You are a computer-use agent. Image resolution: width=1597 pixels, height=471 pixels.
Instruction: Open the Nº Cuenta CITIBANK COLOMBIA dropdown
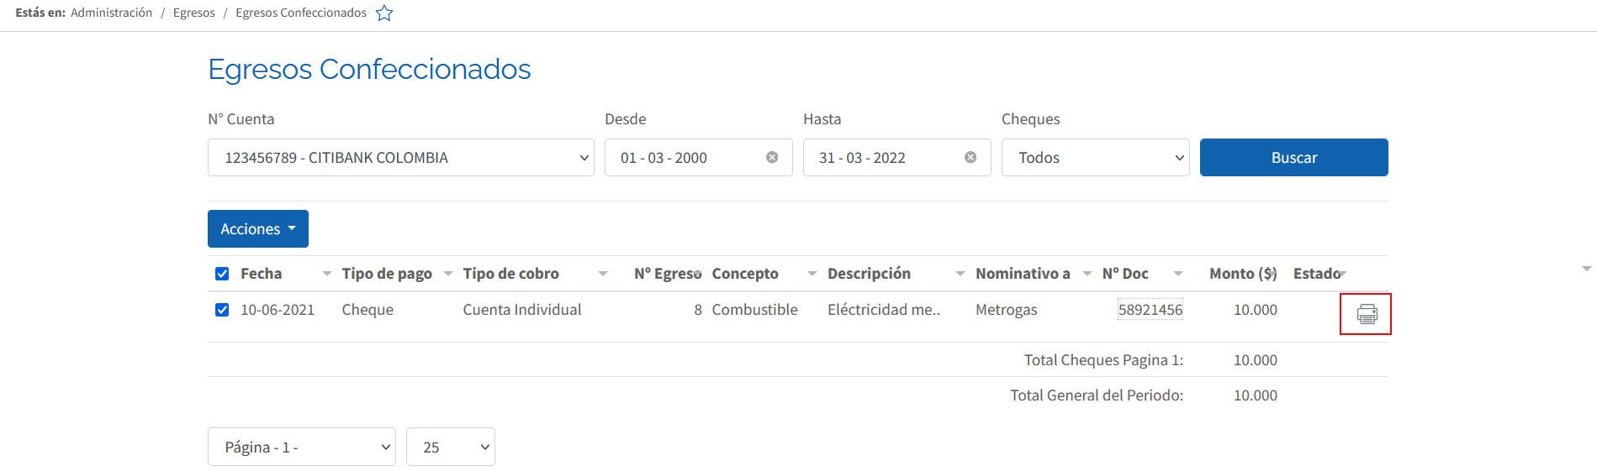[x=401, y=158]
